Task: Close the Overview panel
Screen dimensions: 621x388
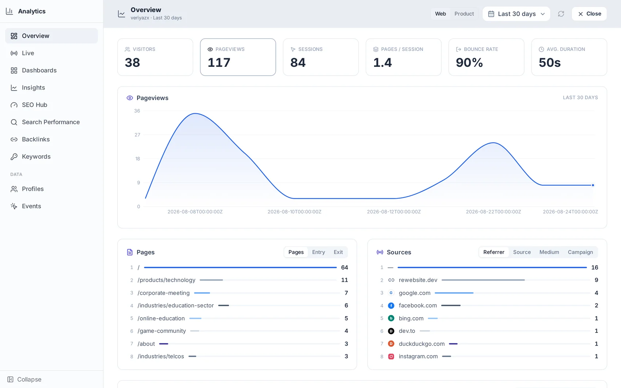Action: click(x=589, y=14)
